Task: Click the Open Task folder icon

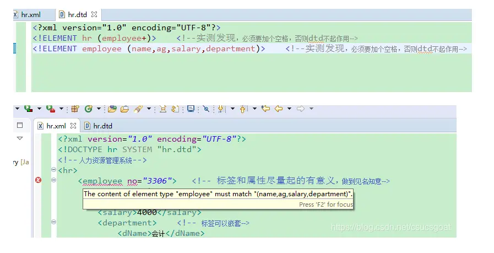Action: point(125,109)
